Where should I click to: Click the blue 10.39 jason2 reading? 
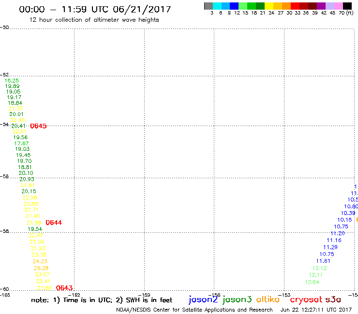pyautogui.click(x=348, y=213)
